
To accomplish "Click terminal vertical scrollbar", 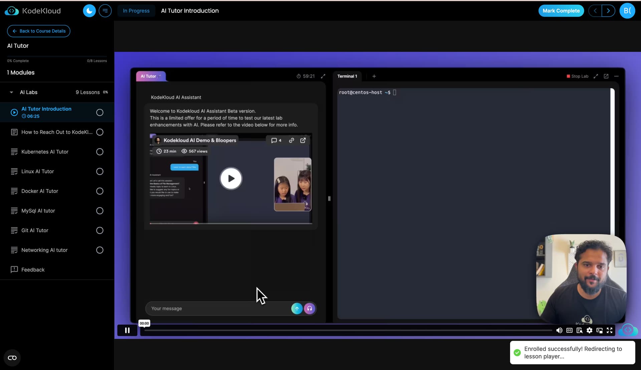I will (612, 161).
